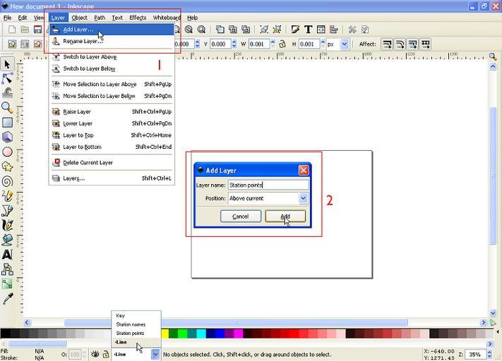Screen dimensions: 502x361
Task: Select the Tweak tool
Action: [7, 93]
